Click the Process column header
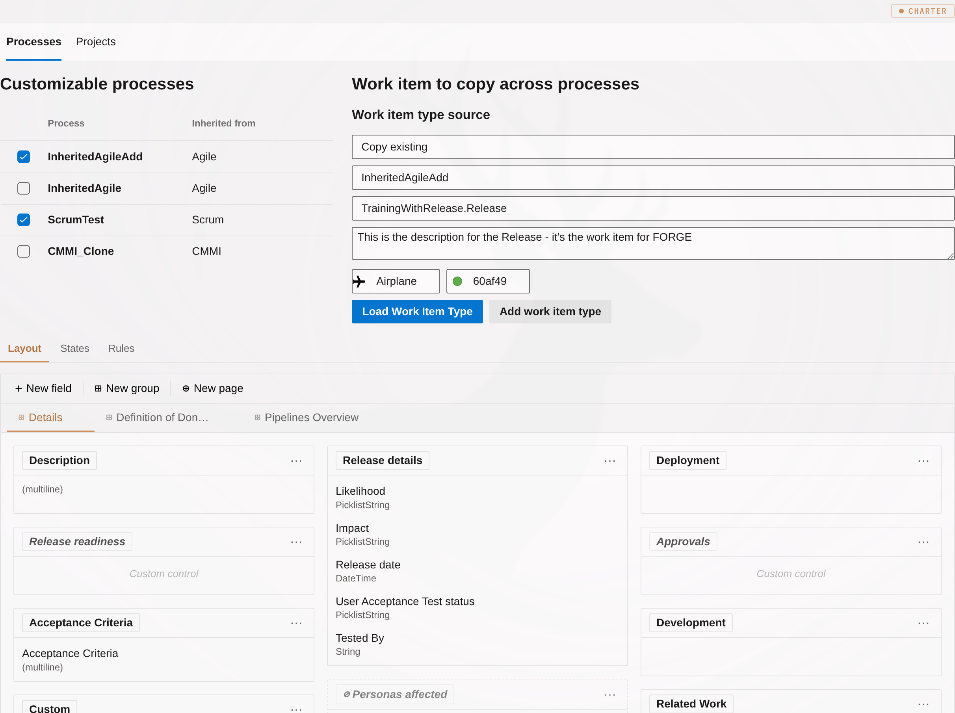Viewport: 955px width, 713px height. point(66,123)
